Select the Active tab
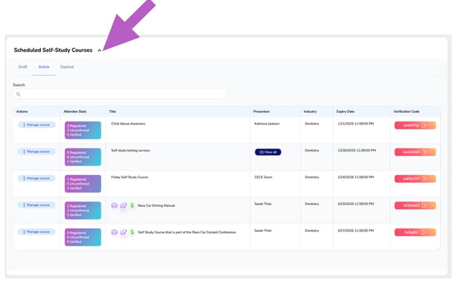Image resolution: width=459 pixels, height=285 pixels. (x=44, y=67)
